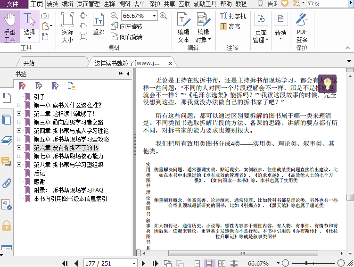The image size is (354, 267).
Task: Open the Select tool dropdown arrow
Action: point(29,38)
